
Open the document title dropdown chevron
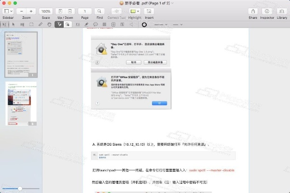click(173, 3)
